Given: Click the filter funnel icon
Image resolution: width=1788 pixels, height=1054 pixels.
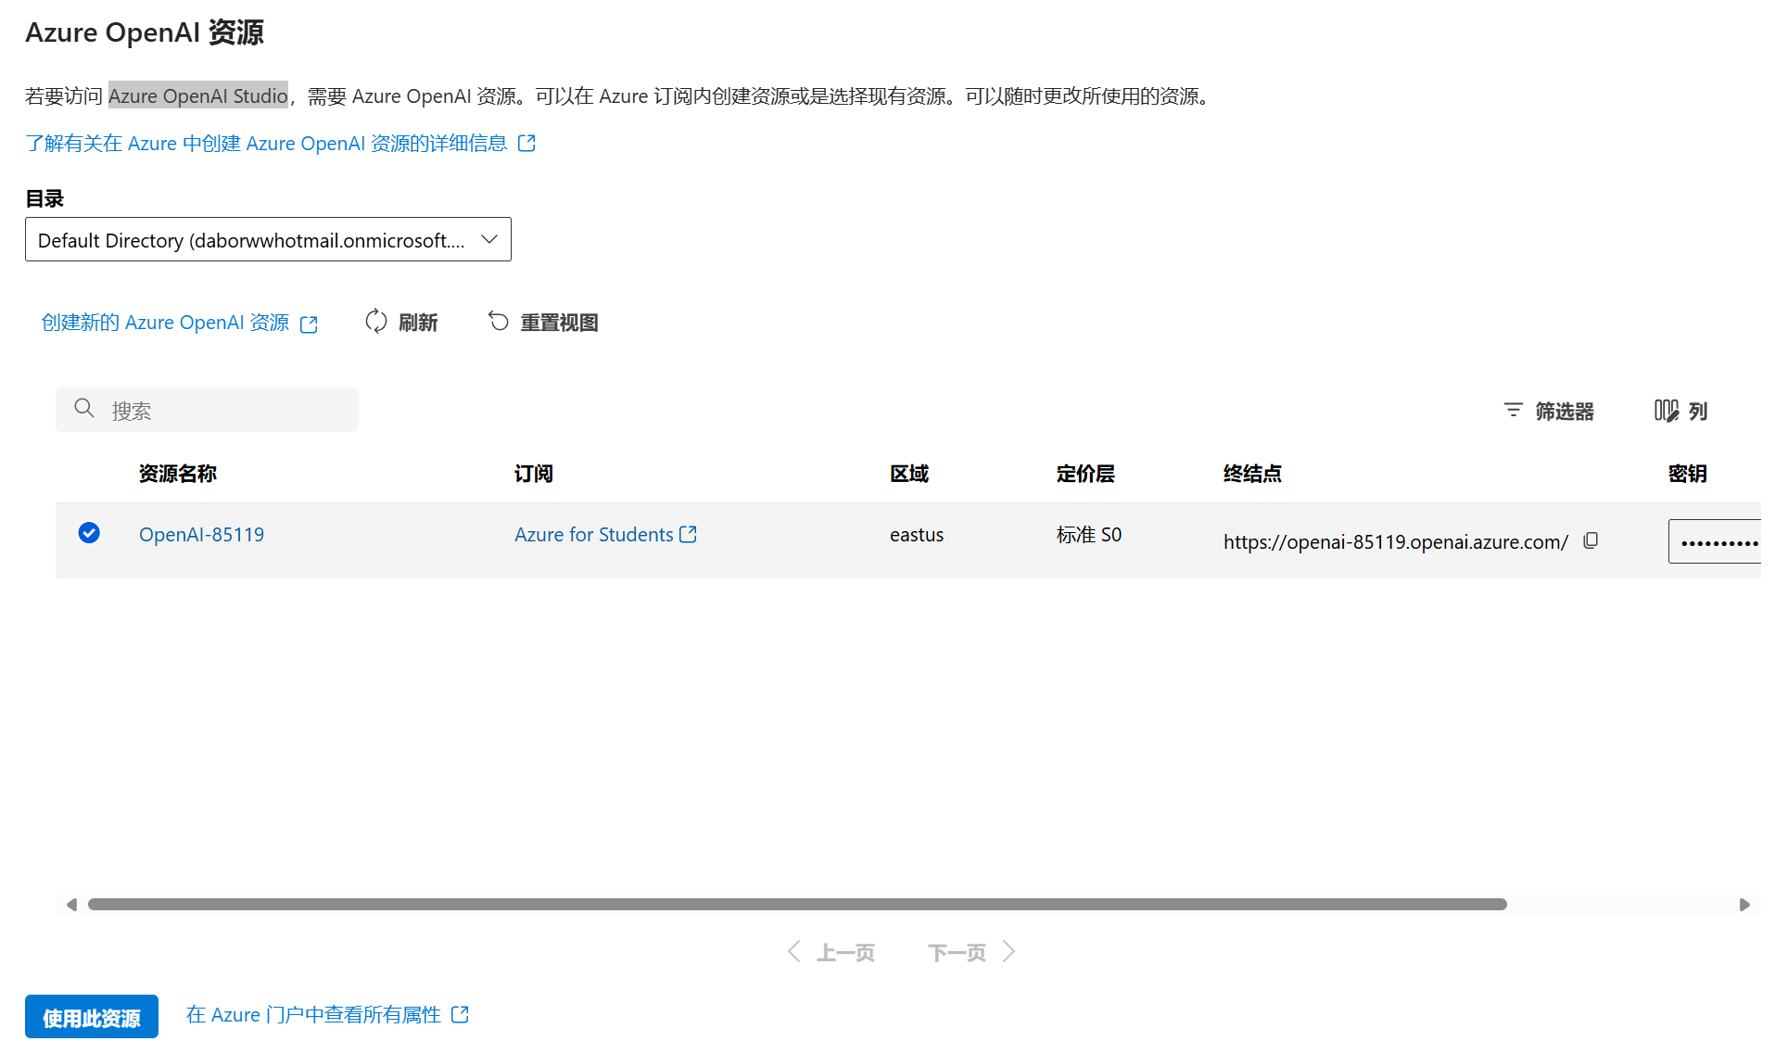Looking at the screenshot, I should [1513, 411].
